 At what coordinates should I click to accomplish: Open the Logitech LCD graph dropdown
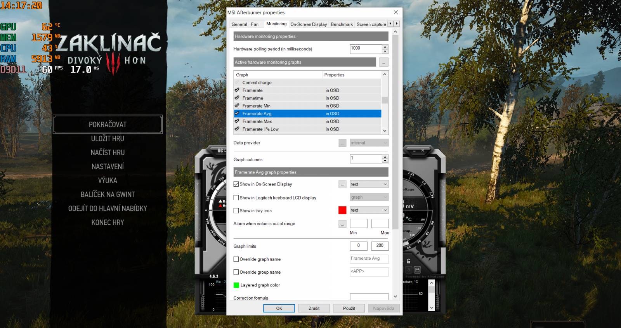pos(369,197)
